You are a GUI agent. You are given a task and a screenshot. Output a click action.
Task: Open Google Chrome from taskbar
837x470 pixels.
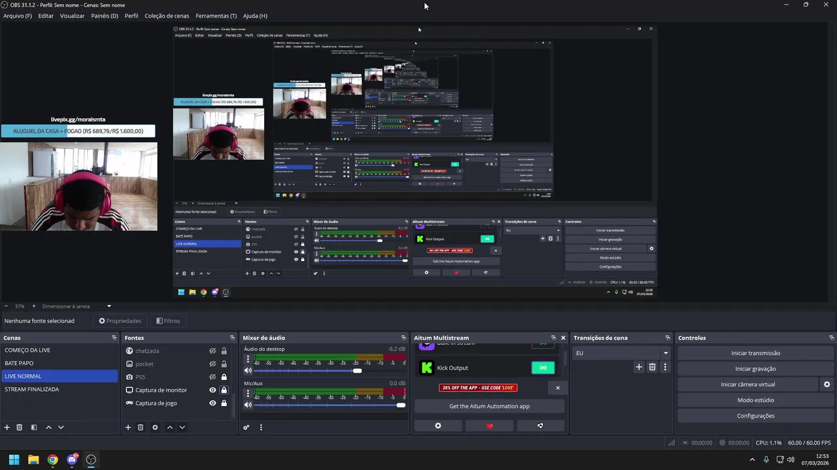52,460
